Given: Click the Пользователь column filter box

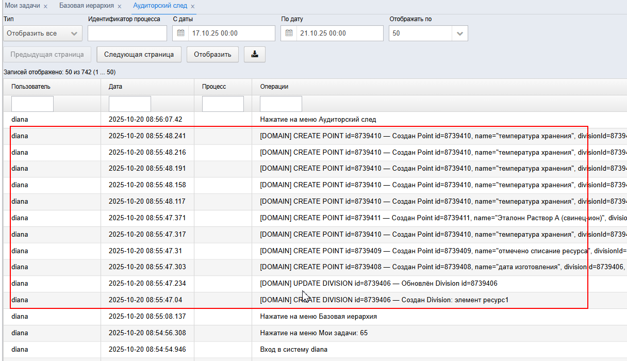Looking at the screenshot, I should tap(32, 104).
